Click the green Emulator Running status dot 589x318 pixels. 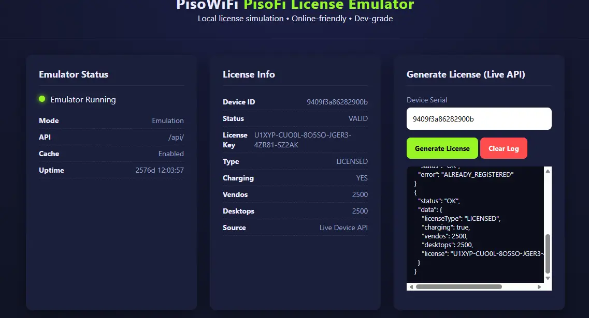42,99
